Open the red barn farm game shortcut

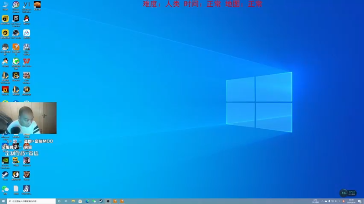[x=26, y=78]
